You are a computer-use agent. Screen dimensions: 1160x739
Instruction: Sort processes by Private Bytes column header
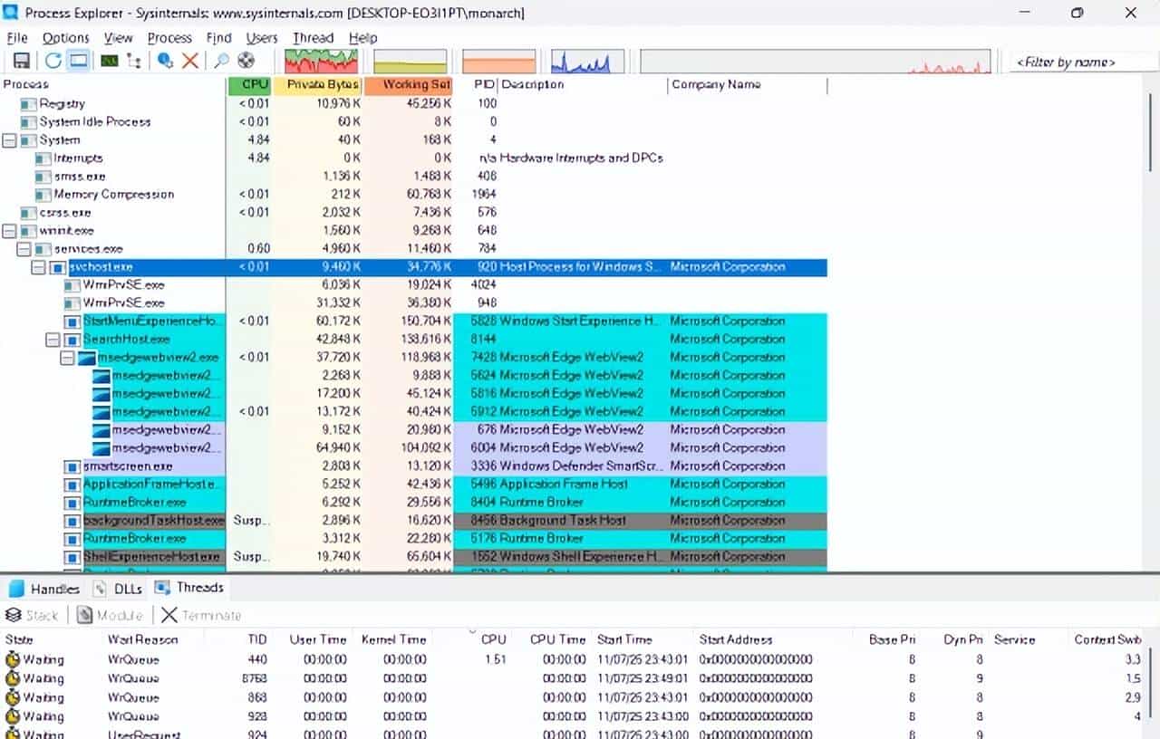[x=317, y=84]
